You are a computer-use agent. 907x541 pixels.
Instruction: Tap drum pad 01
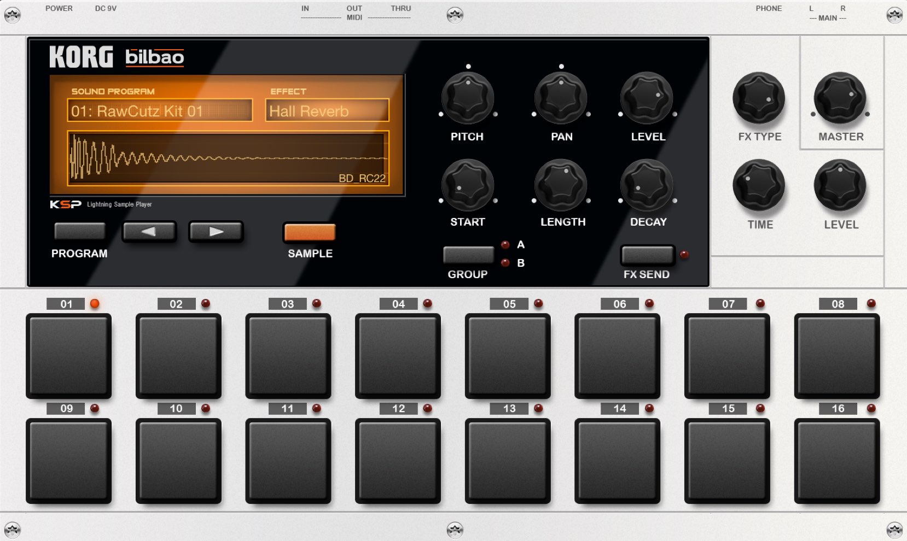pos(68,356)
